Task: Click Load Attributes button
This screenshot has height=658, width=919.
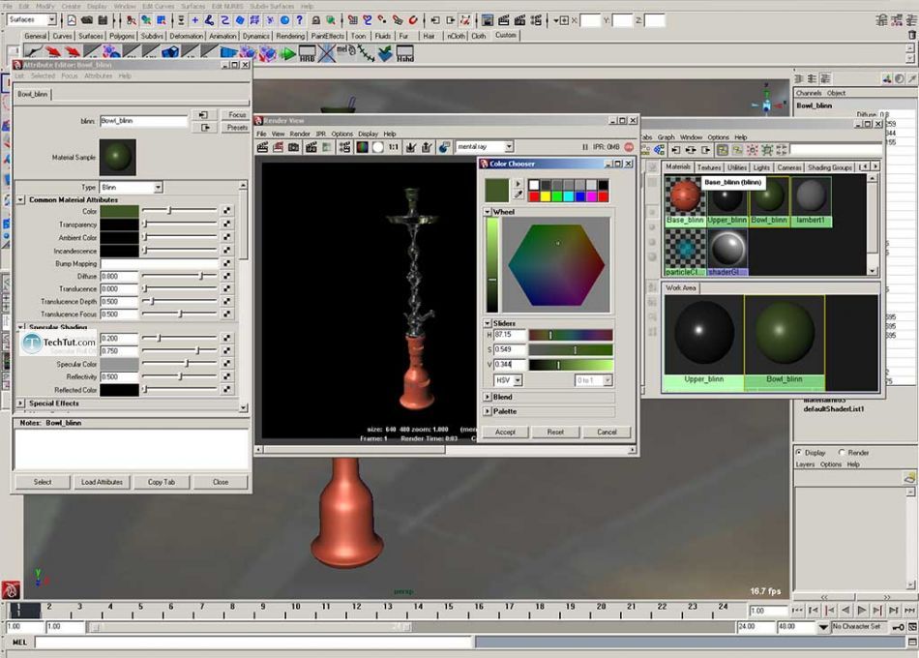Action: [x=102, y=482]
